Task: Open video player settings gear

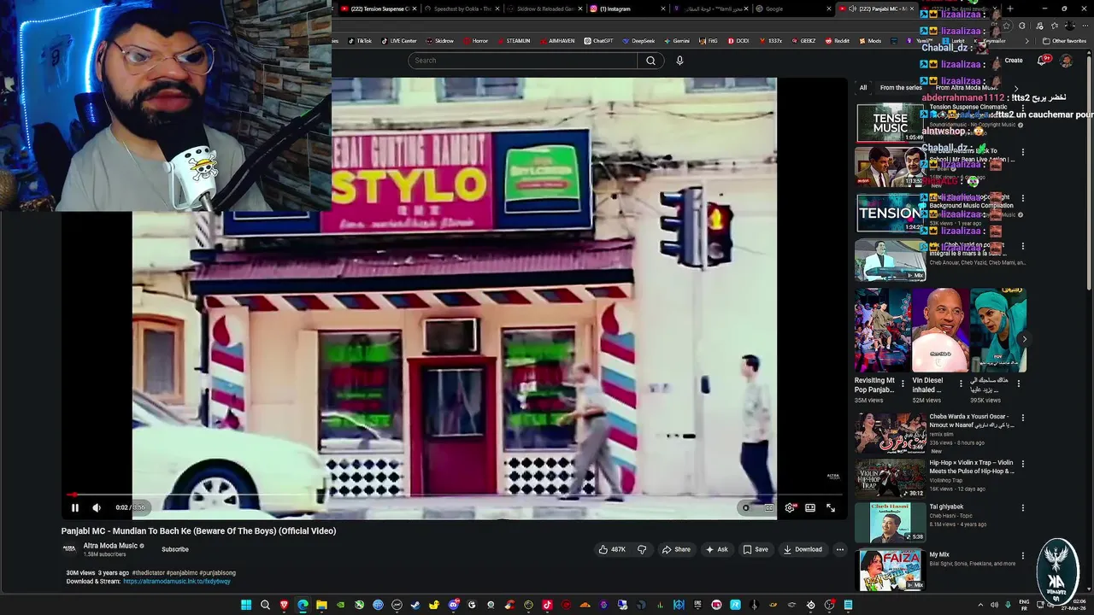Action: (790, 507)
